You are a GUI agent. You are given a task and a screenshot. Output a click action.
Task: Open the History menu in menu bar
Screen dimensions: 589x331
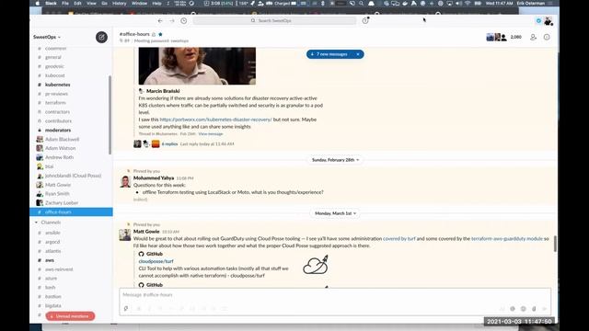click(119, 4)
